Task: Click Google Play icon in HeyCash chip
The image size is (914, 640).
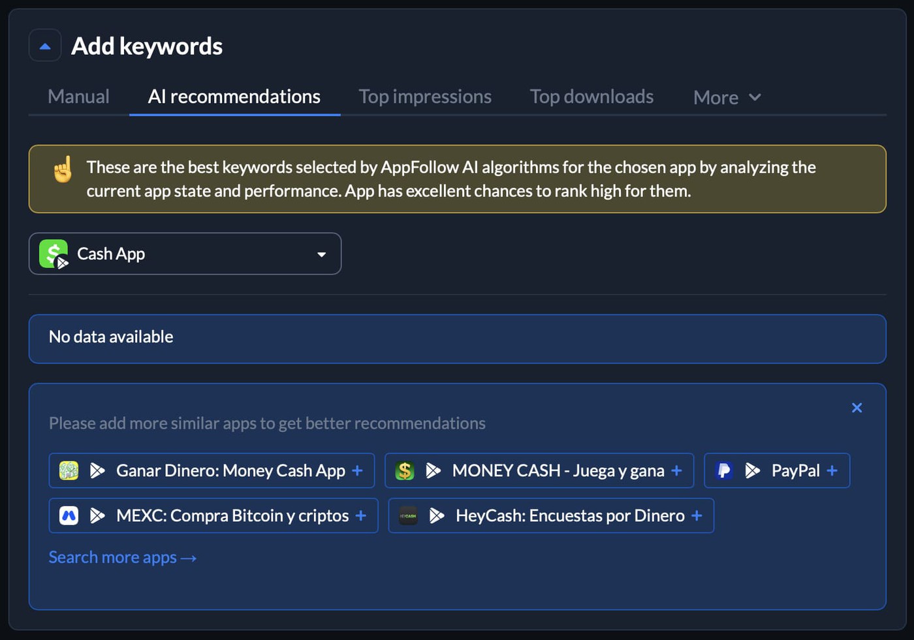Action: click(x=437, y=515)
